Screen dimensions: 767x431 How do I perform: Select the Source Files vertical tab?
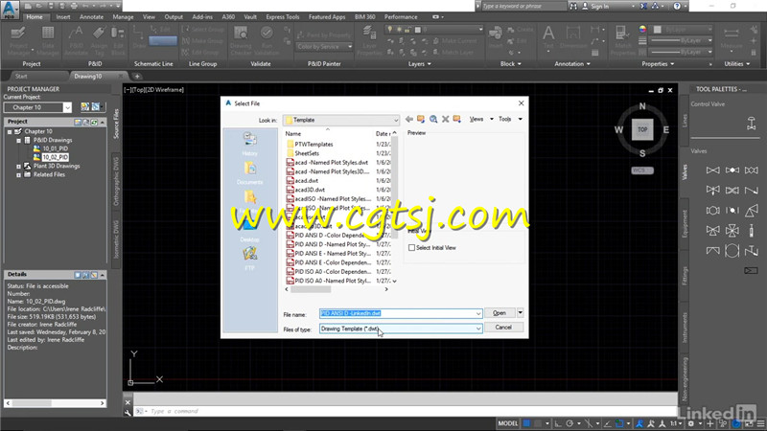116,124
